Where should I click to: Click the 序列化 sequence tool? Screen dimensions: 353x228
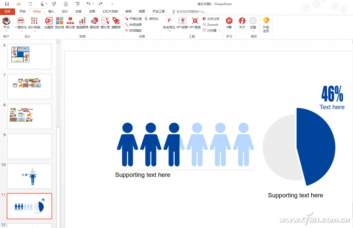[152, 19]
